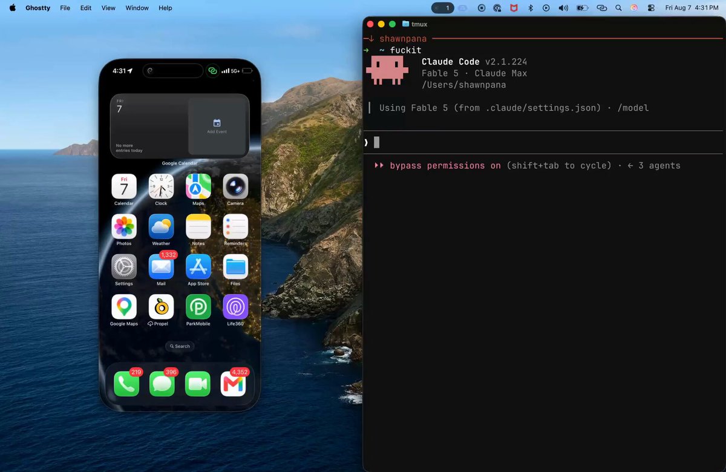Tap "No more entries today" in widget
The image size is (726, 472).
click(129, 148)
